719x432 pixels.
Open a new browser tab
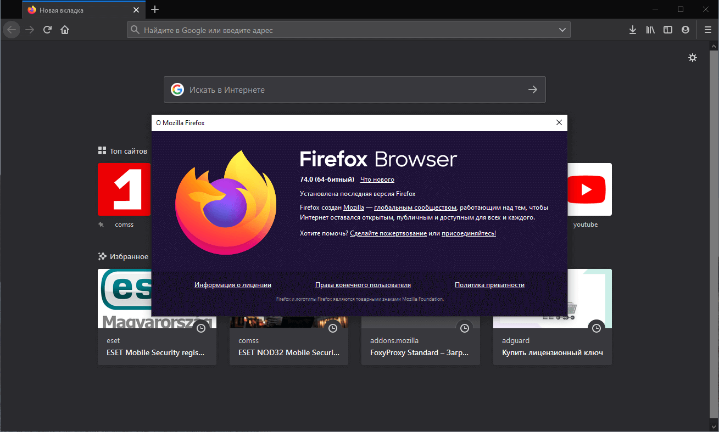(155, 9)
